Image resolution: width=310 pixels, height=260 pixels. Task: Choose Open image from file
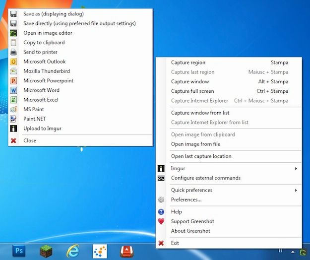click(x=195, y=144)
